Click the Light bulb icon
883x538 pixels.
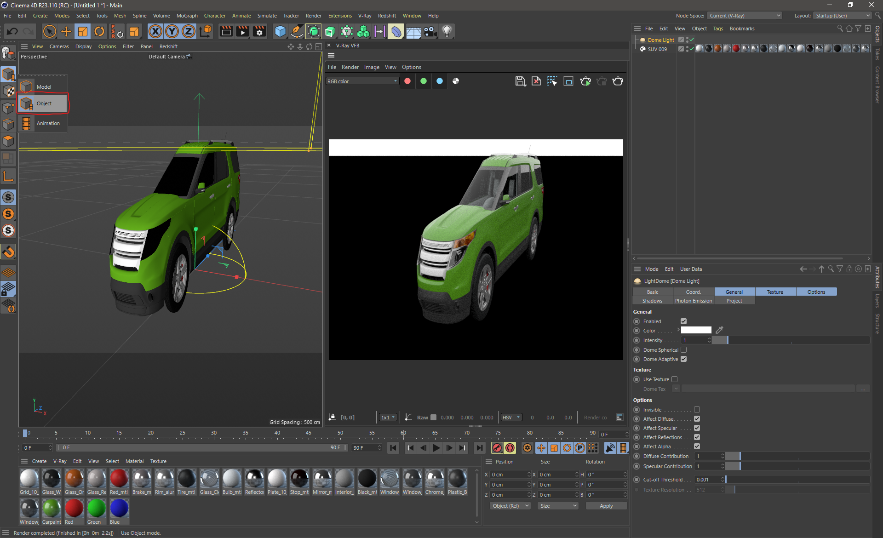pyautogui.click(x=447, y=31)
